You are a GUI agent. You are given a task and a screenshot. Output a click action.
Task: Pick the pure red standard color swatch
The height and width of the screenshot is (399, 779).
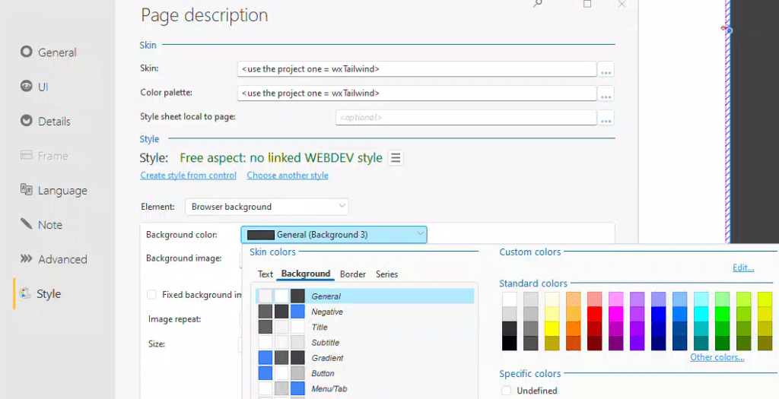coord(594,314)
